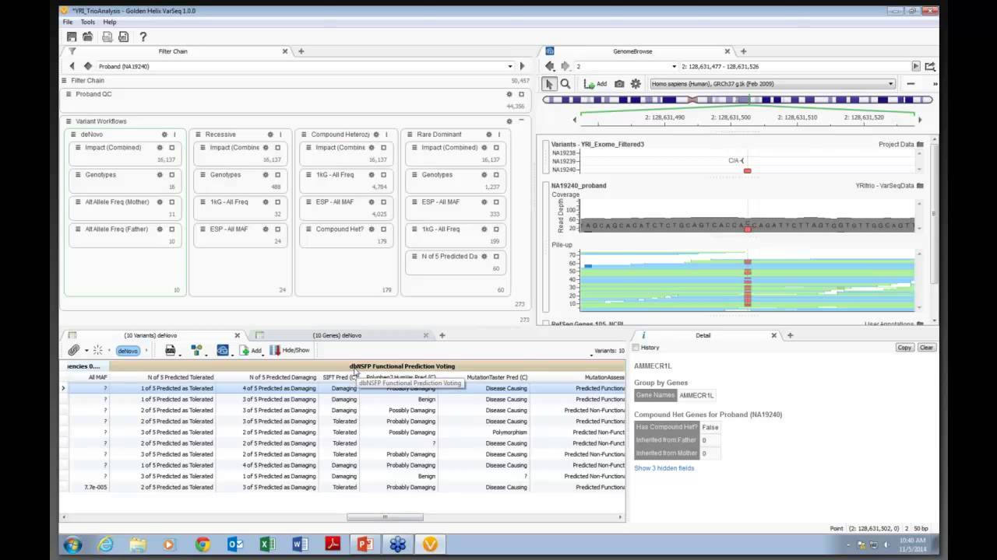Image resolution: width=997 pixels, height=560 pixels.
Task: Toggle the Compound Het? filter checkbox
Action: [383, 229]
